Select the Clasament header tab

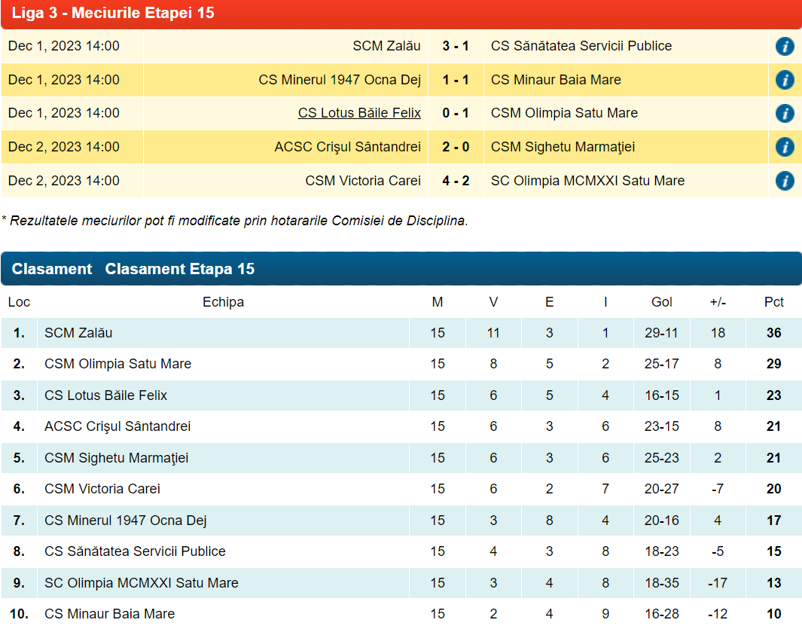52,269
